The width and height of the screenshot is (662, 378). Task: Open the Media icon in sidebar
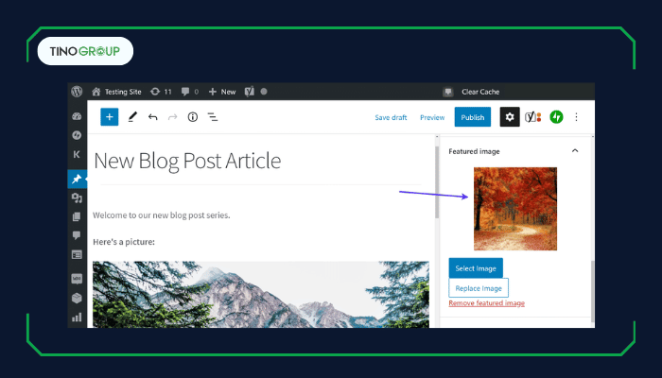tap(77, 198)
